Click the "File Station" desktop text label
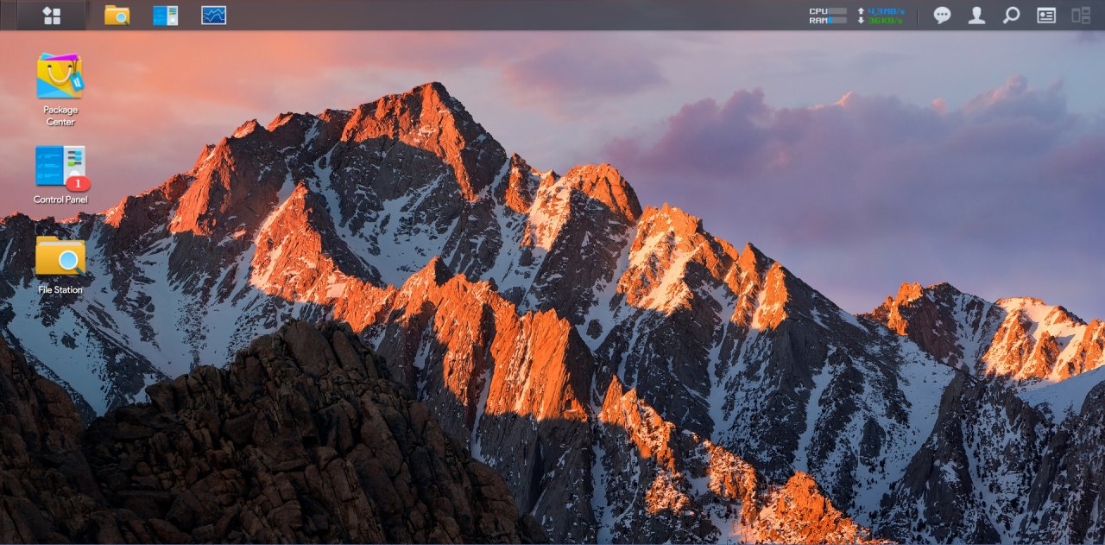 pos(60,290)
